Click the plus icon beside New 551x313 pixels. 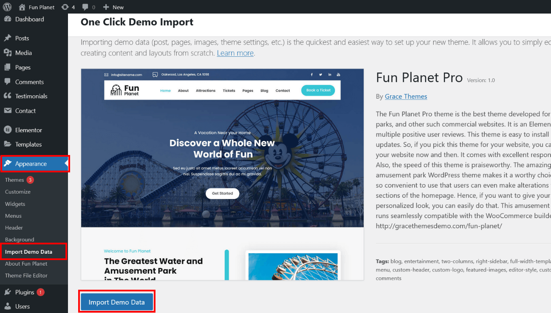tap(106, 7)
